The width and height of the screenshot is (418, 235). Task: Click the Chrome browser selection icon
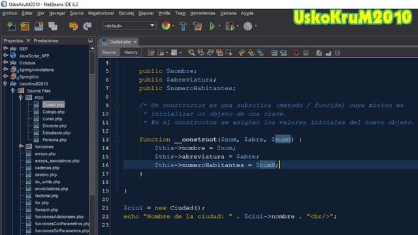click(166, 26)
